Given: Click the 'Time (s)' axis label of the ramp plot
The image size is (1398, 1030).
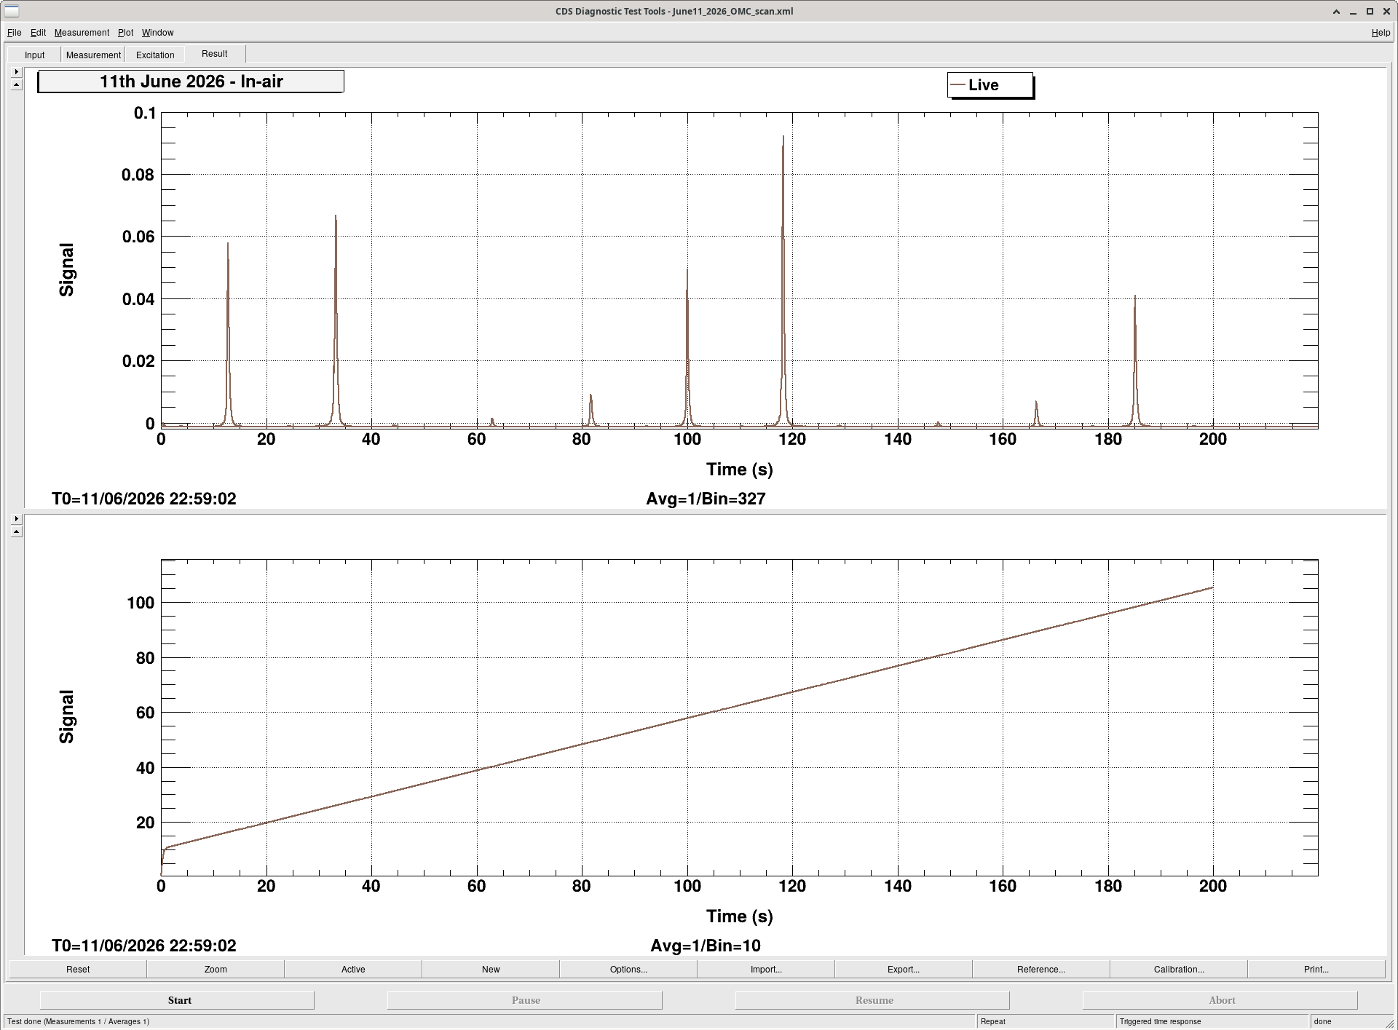Looking at the screenshot, I should pos(740,916).
